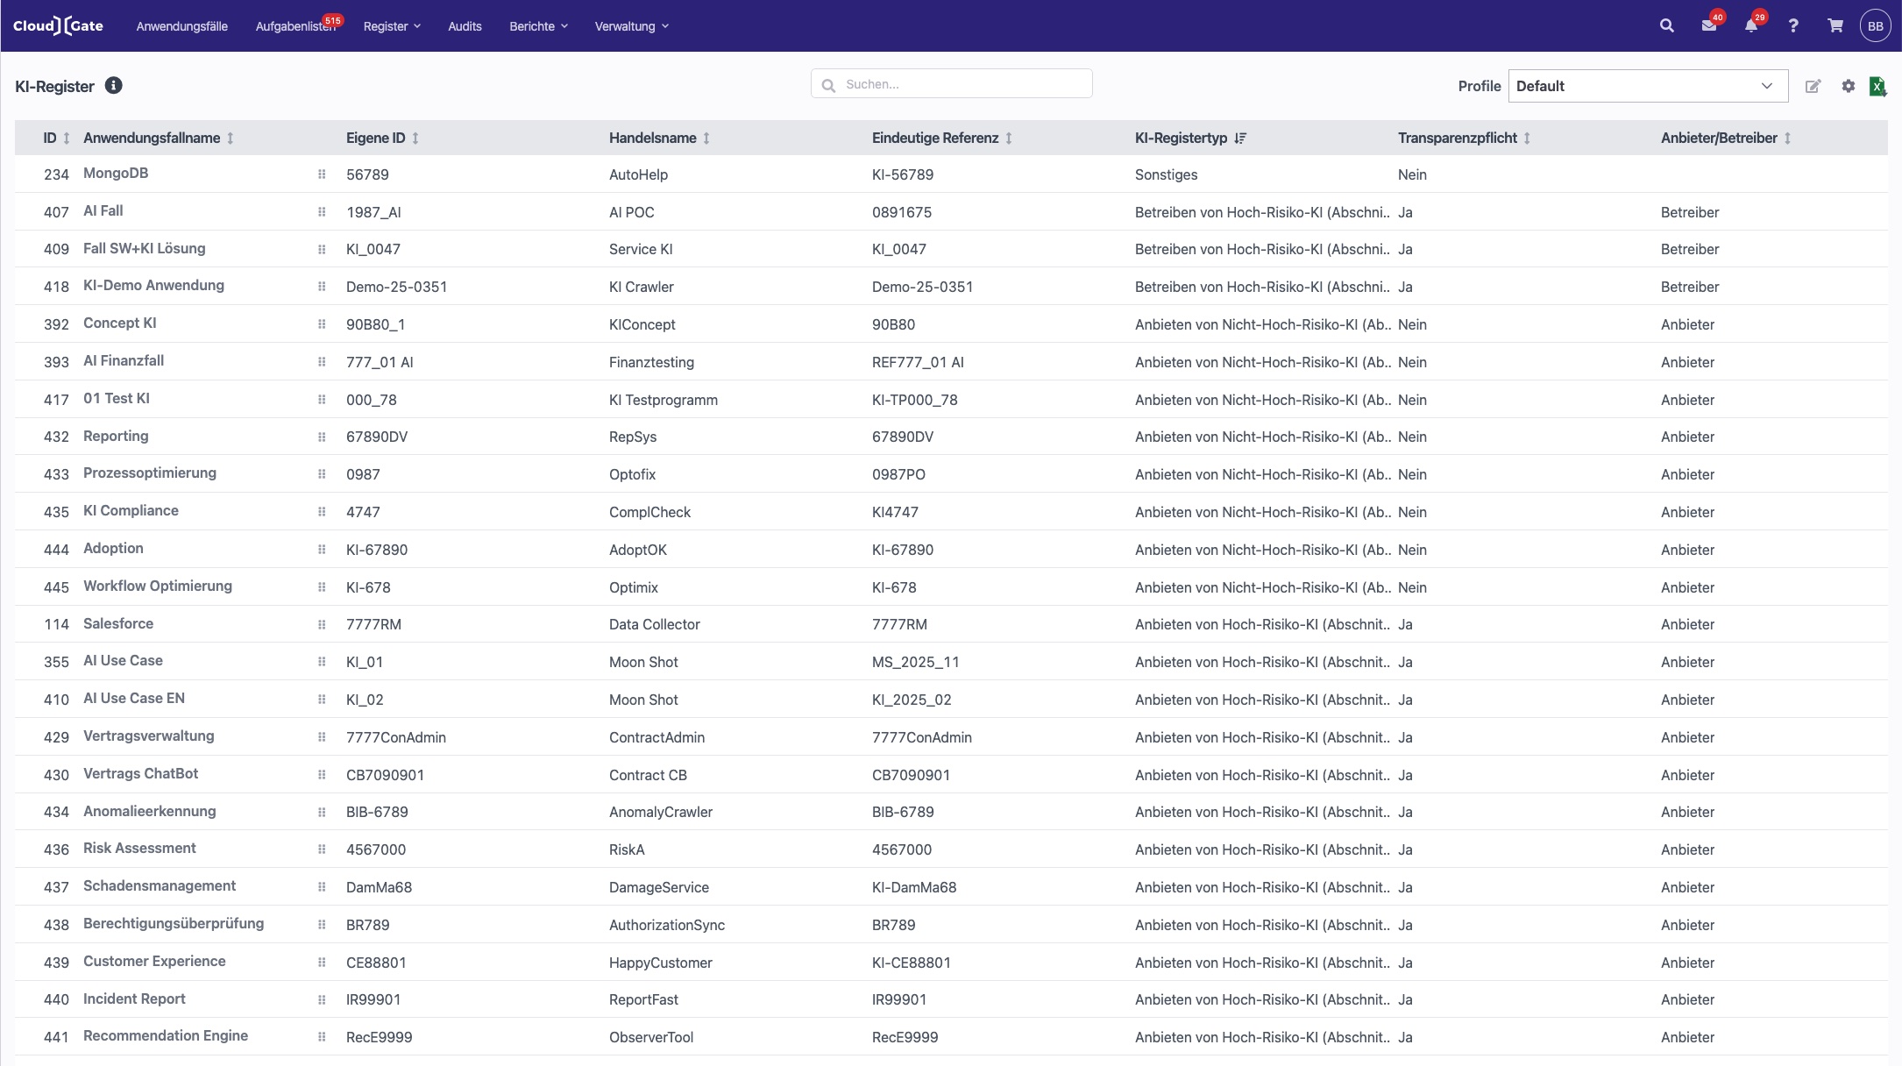The image size is (1902, 1066).
Task: Go to Audits menu item
Action: point(465,26)
